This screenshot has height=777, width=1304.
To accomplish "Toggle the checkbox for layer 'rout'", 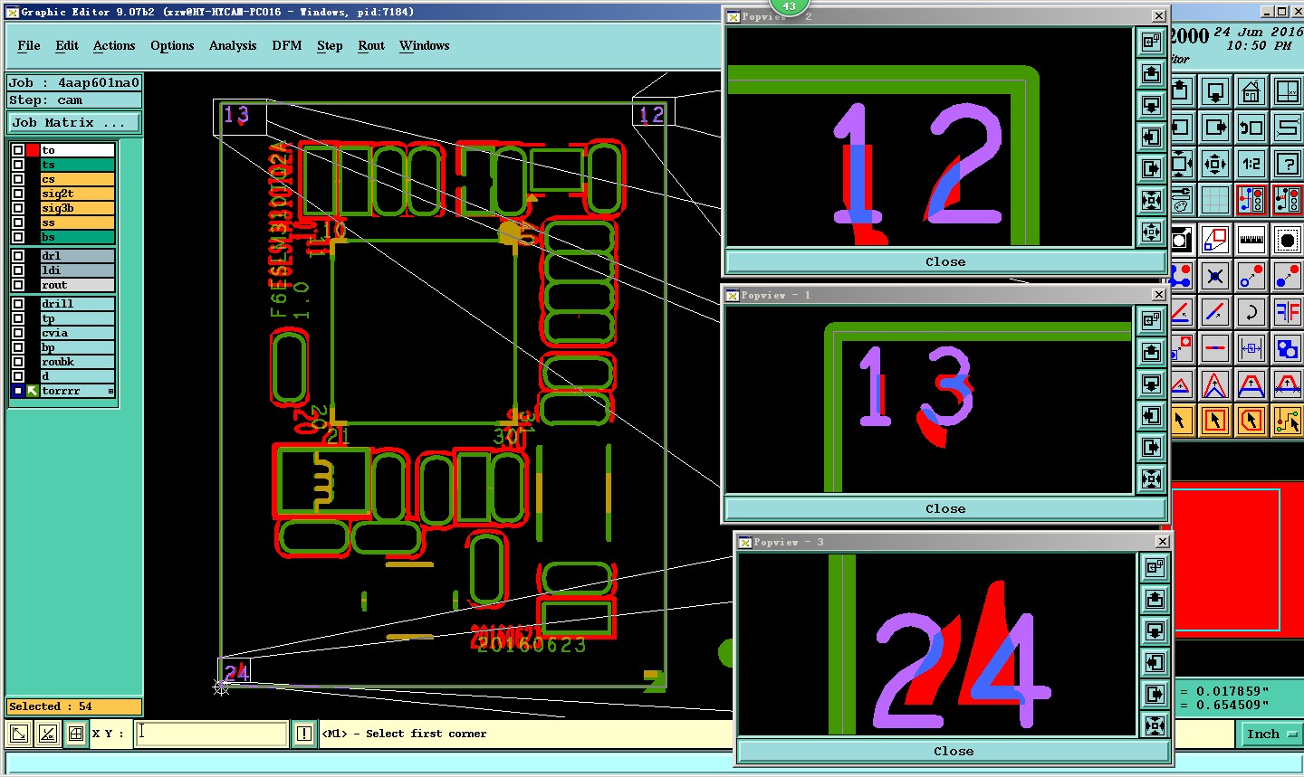I will coord(18,285).
